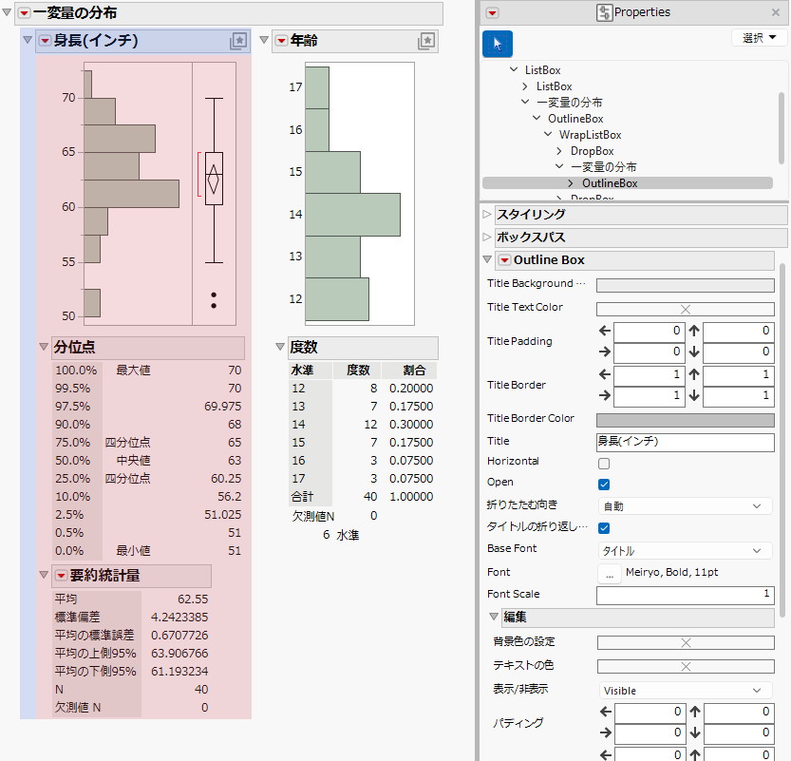Toggle the Horizontal checkbox

[x=604, y=464]
